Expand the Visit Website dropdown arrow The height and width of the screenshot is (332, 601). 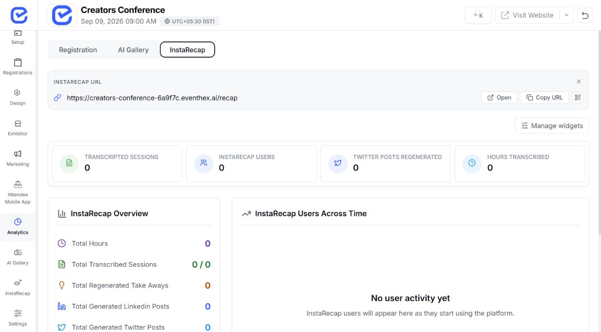[566, 15]
